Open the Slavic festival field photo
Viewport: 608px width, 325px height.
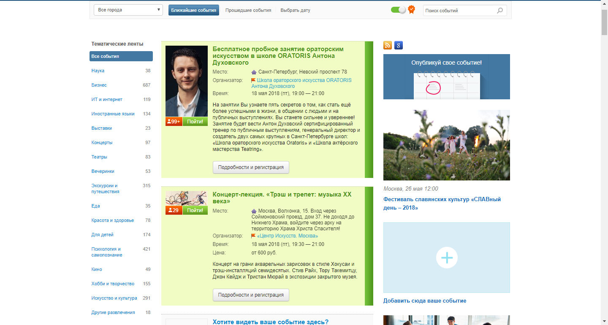coord(447,145)
